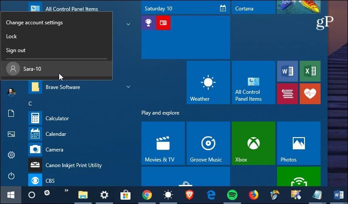Image resolution: width=348 pixels, height=204 pixels.
Task: Launch Camera from the app list
Action: [80, 150]
